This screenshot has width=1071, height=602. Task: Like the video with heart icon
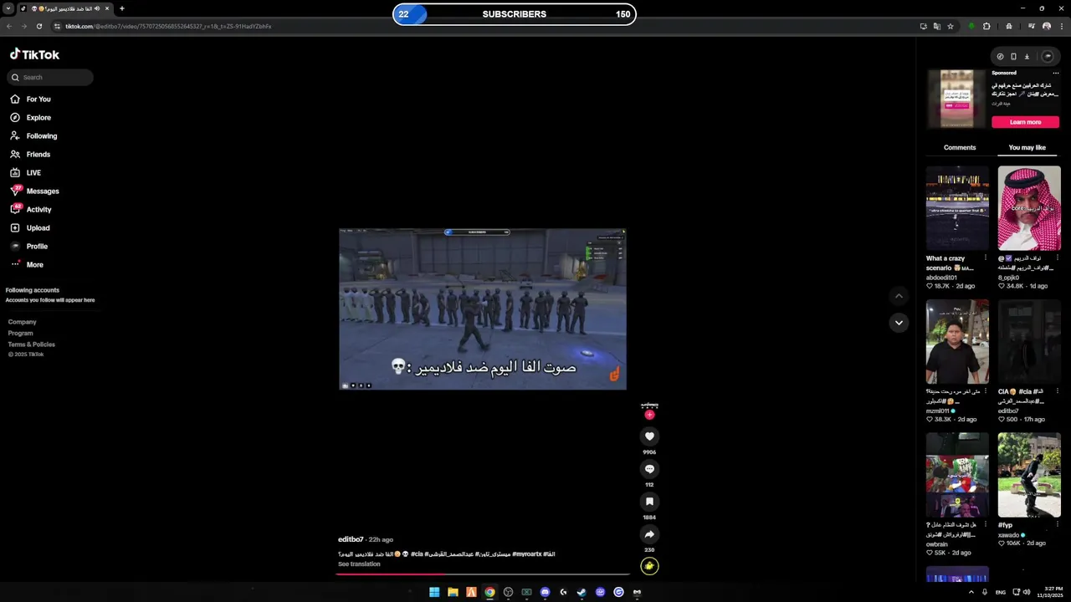coord(649,436)
